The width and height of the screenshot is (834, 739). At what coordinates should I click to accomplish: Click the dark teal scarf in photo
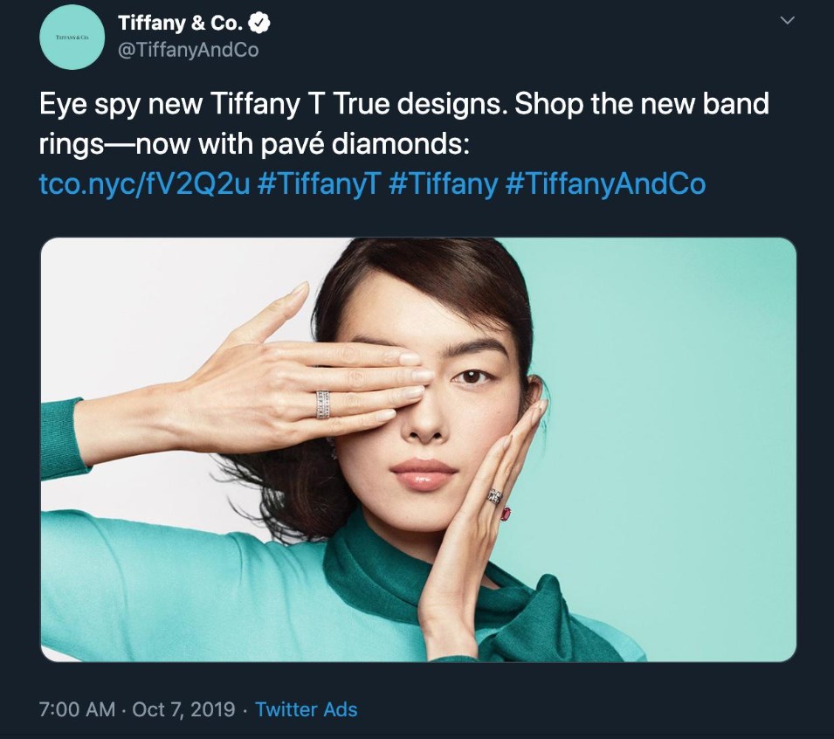pyautogui.click(x=479, y=596)
